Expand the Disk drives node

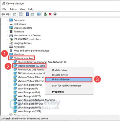(x=7, y=24)
